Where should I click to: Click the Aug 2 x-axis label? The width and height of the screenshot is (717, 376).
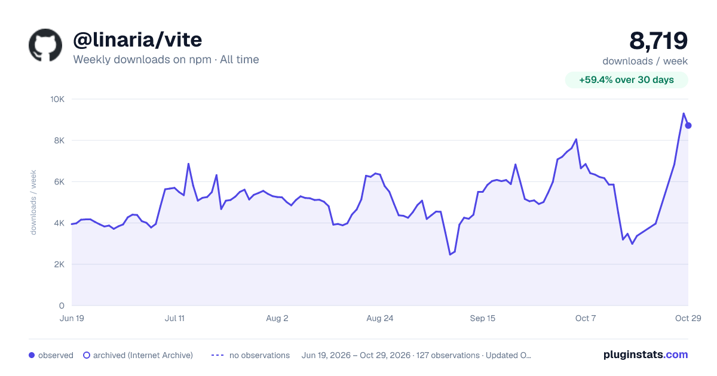tap(277, 319)
